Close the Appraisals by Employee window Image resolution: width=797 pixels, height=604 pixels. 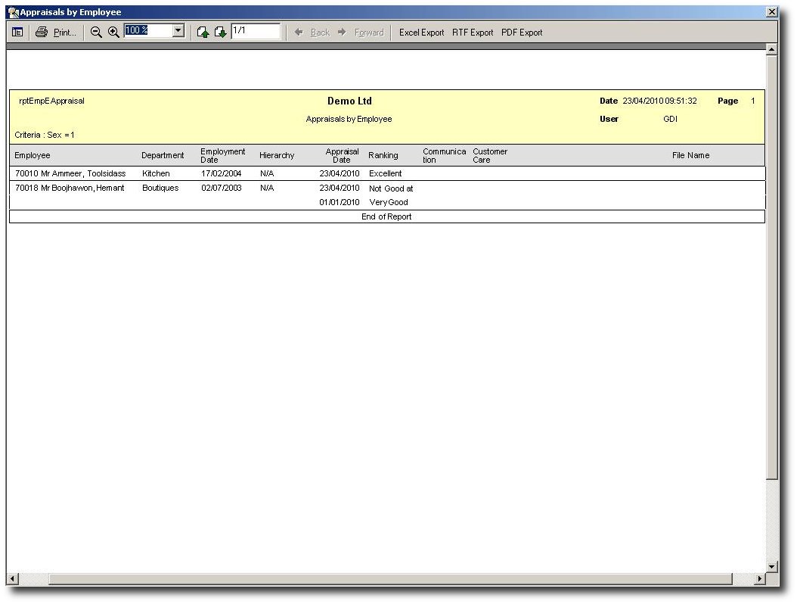(771, 12)
